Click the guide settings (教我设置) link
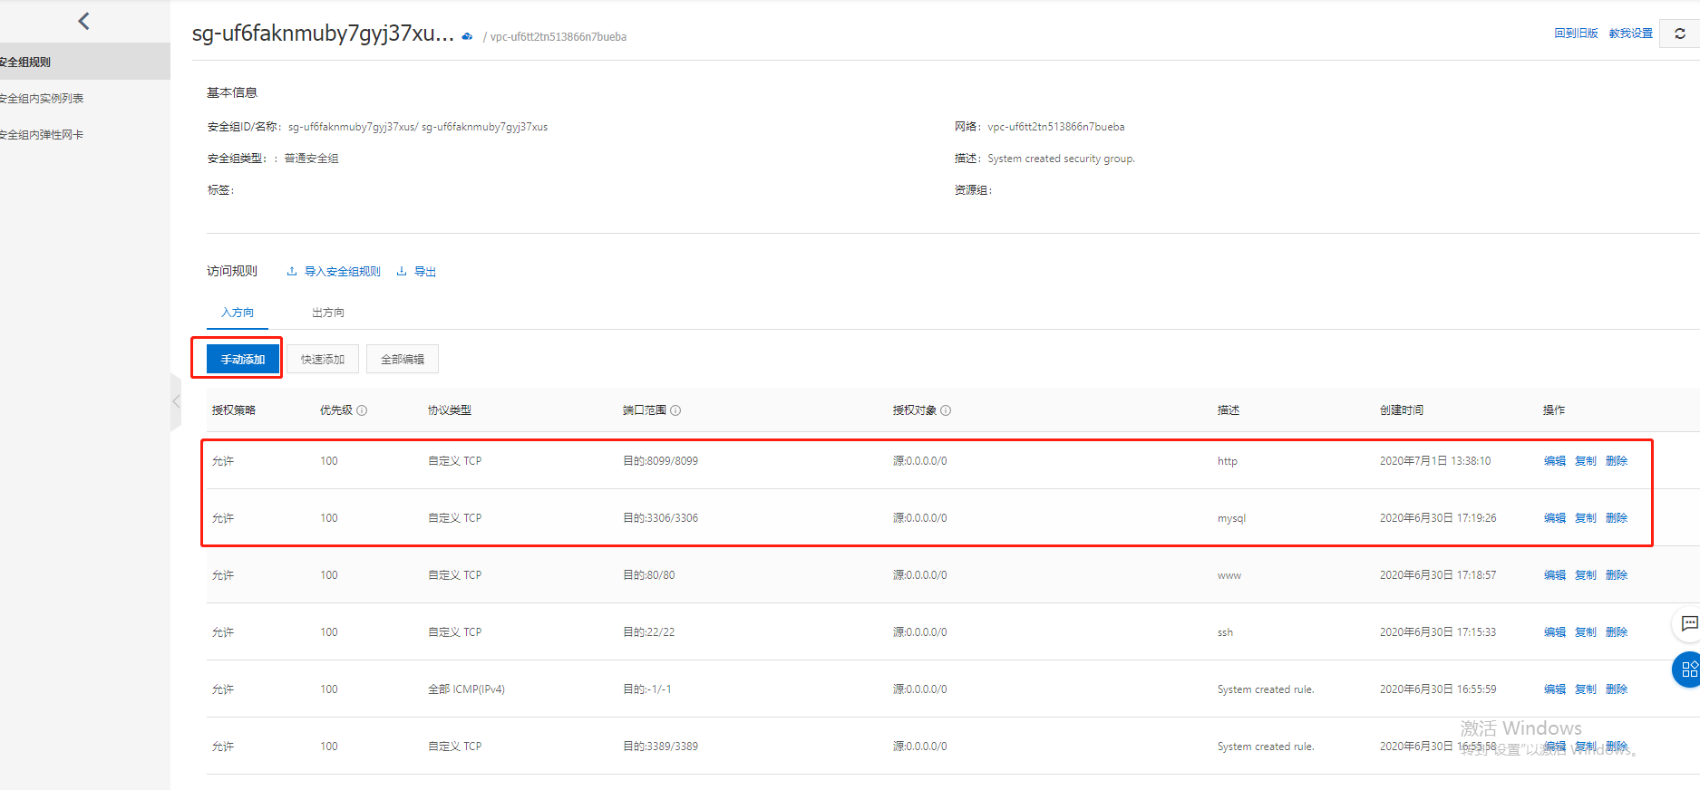Image resolution: width=1700 pixels, height=790 pixels. point(1631,34)
